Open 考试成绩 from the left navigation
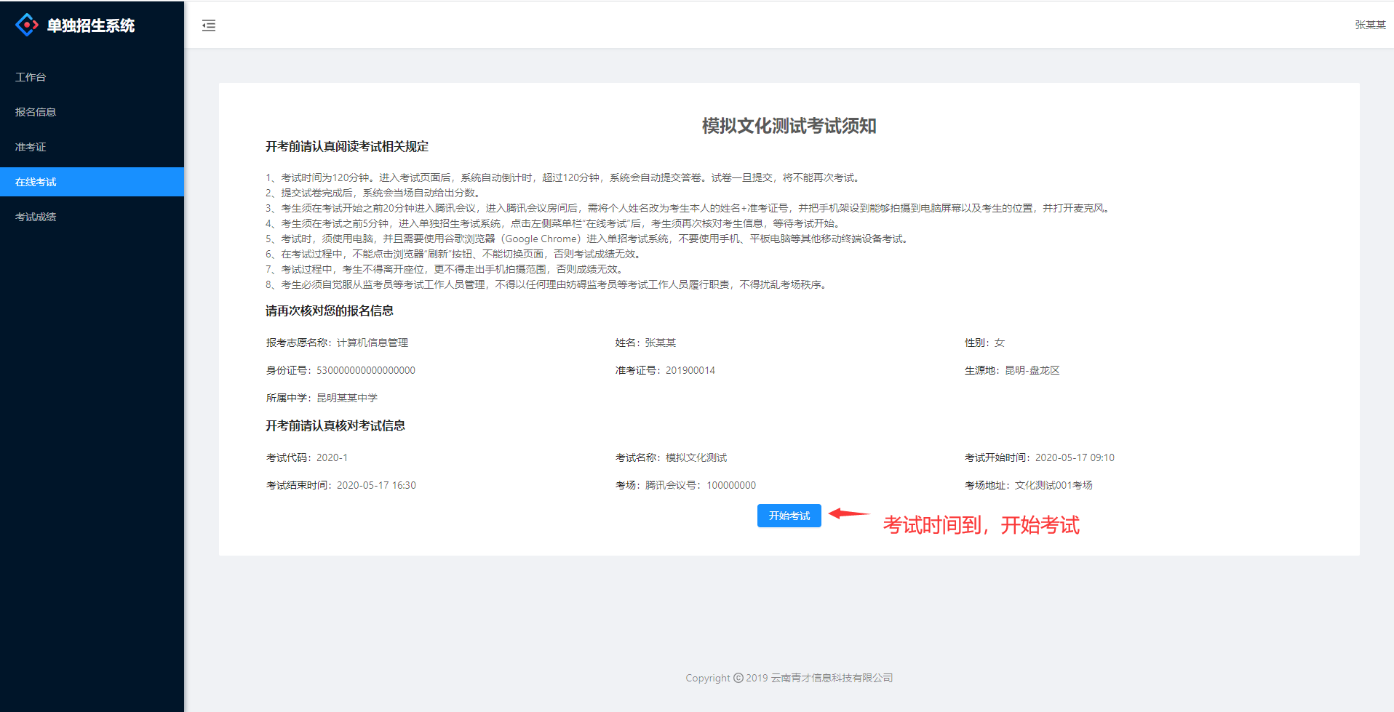 point(34,216)
